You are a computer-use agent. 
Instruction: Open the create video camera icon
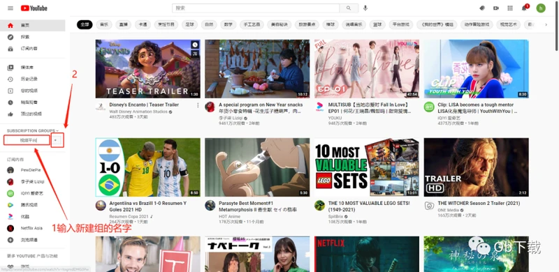496,8
